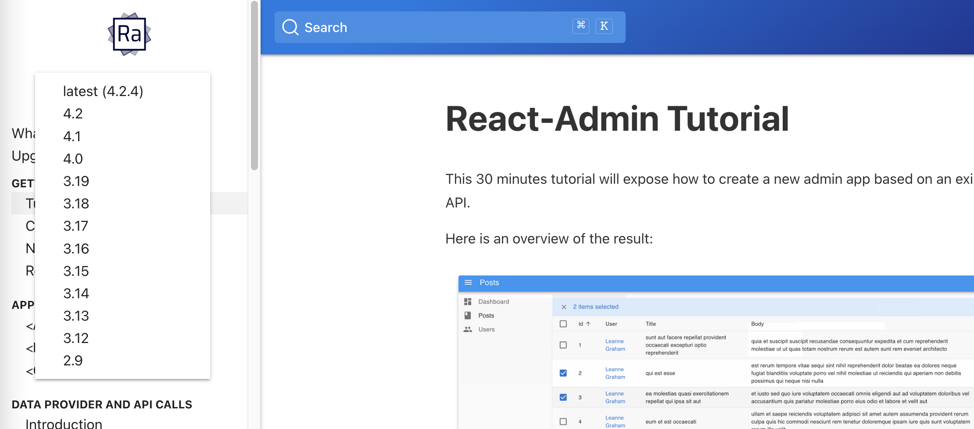
Task: Click the Id column sort arrow
Action: (x=588, y=324)
